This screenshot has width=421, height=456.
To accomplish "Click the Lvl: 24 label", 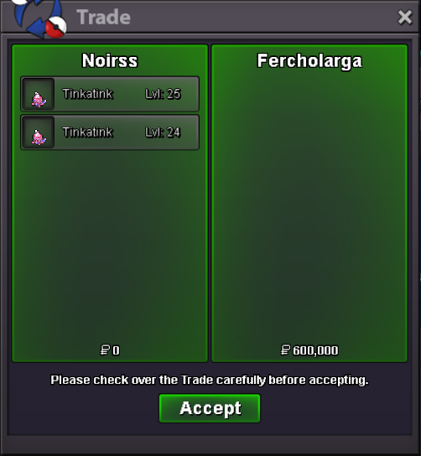I will [163, 132].
